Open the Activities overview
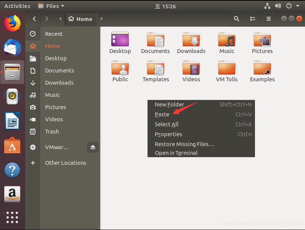 (x=17, y=6)
